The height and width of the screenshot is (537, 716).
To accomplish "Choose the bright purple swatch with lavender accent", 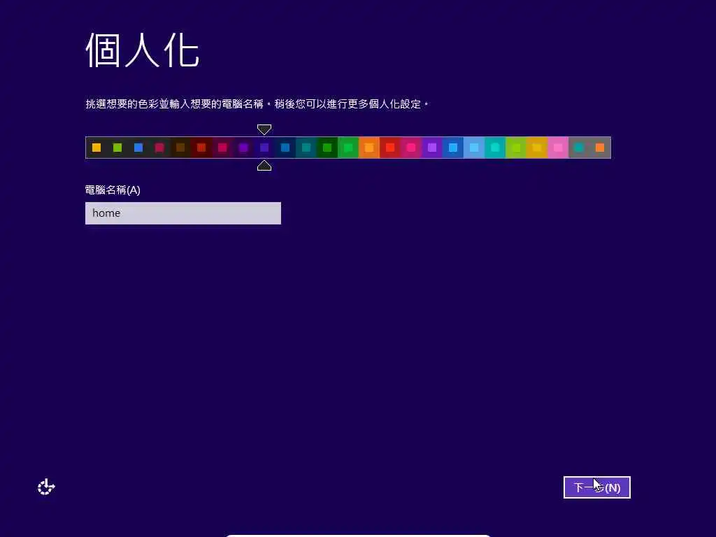I will pyautogui.click(x=432, y=148).
